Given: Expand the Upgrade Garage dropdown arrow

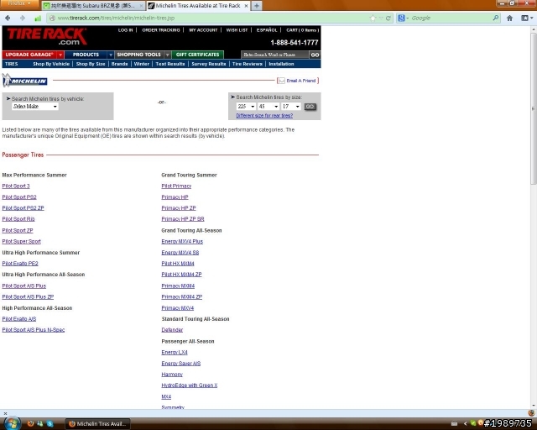Looking at the screenshot, I should [60, 55].
